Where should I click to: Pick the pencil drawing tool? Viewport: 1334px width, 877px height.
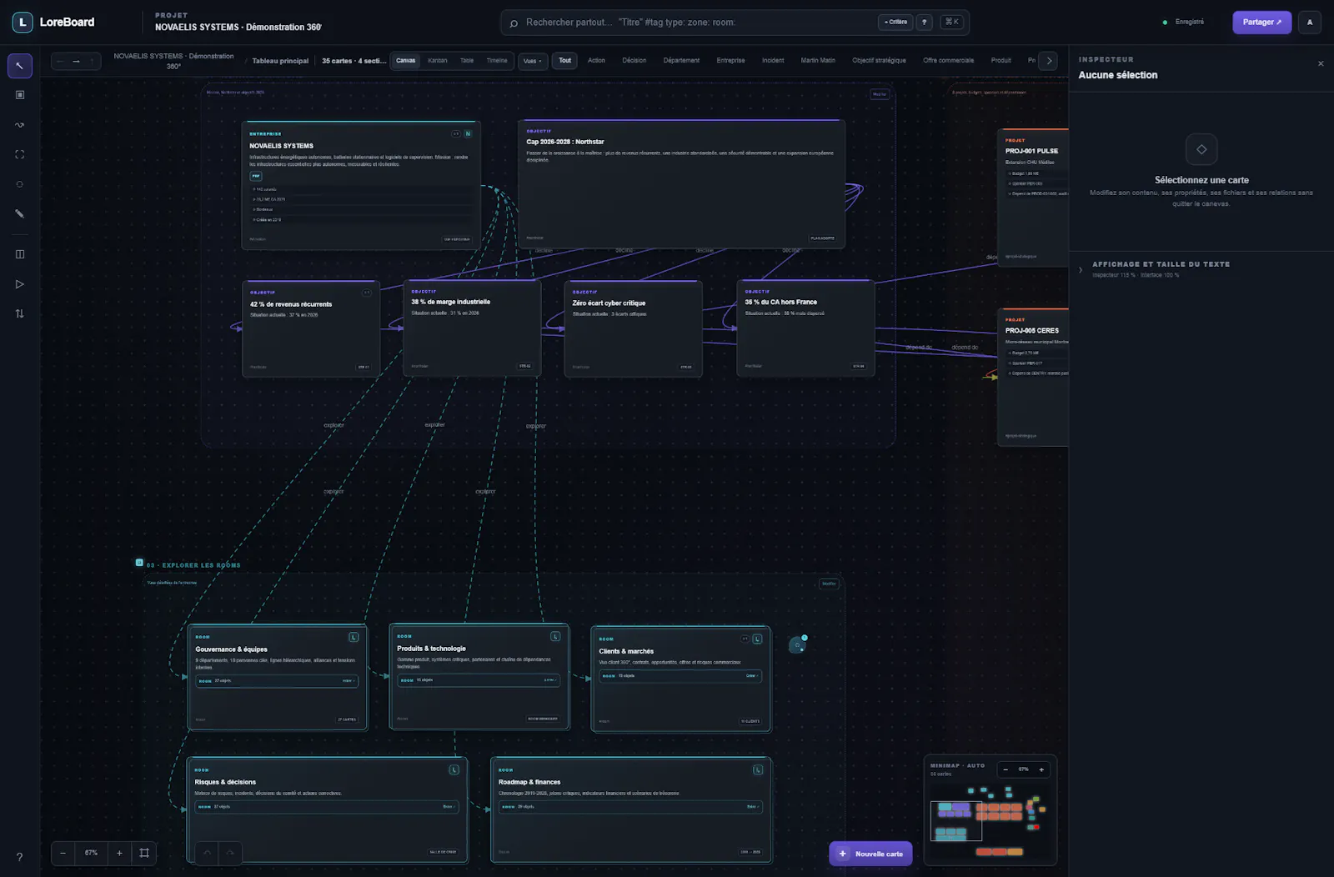click(x=20, y=213)
